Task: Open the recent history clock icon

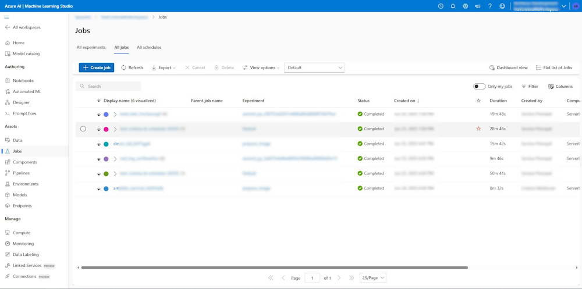Action: tap(441, 6)
